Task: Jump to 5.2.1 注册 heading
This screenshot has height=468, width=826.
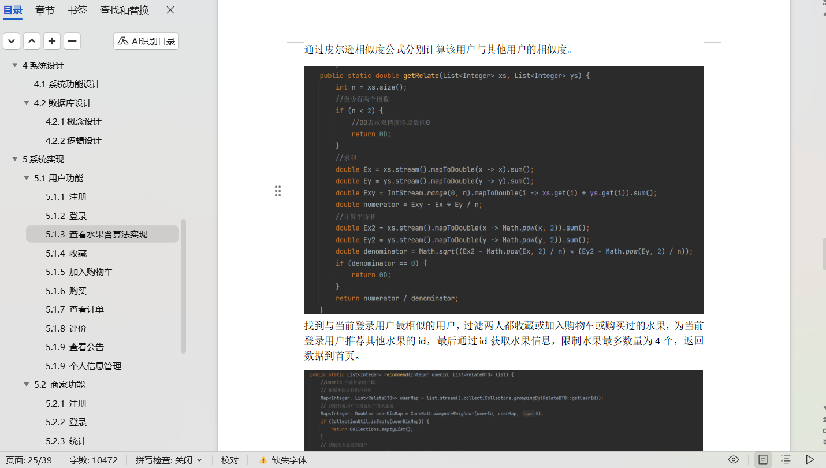Action: coord(66,404)
